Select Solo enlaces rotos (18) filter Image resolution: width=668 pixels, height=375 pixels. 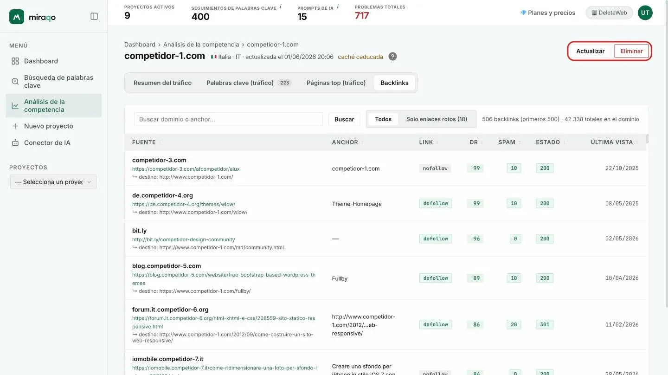(x=437, y=119)
